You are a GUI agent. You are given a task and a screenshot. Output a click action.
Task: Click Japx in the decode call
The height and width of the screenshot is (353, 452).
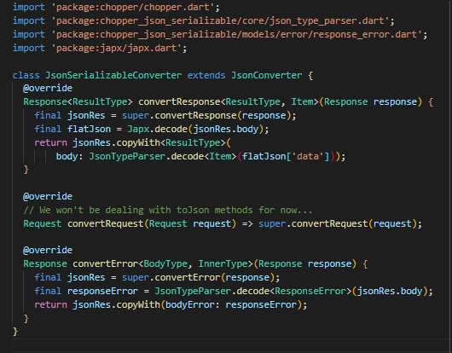(138, 129)
